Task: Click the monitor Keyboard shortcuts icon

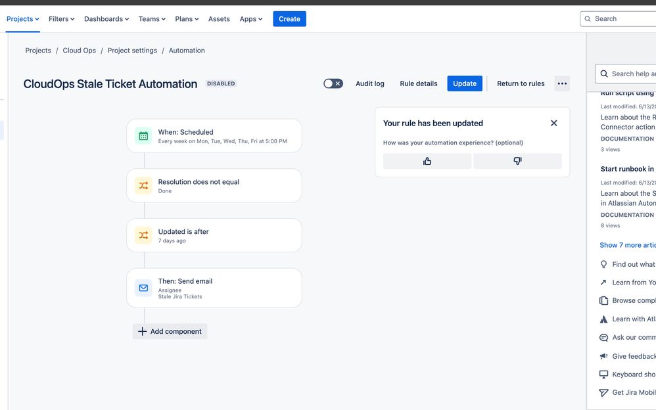Action: (x=603, y=374)
